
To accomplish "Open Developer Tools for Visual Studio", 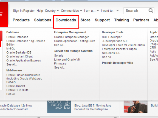I will pyautogui.click(x=123, y=45).
